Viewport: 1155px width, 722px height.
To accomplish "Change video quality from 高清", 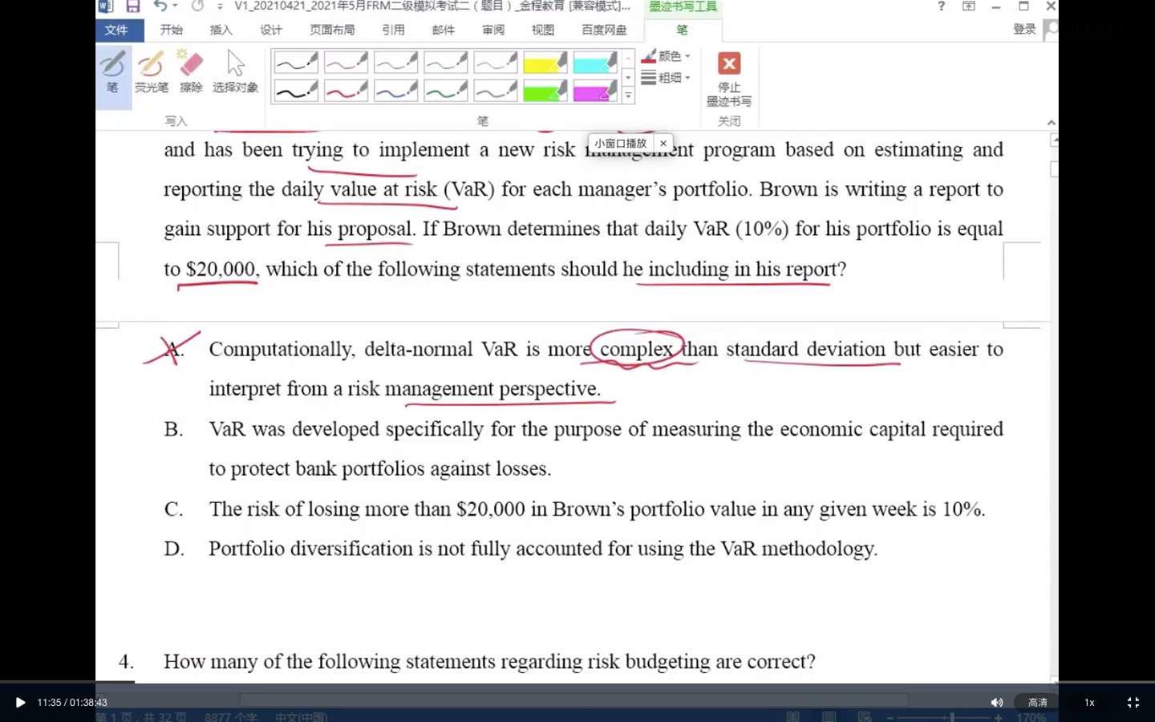I will (1038, 703).
